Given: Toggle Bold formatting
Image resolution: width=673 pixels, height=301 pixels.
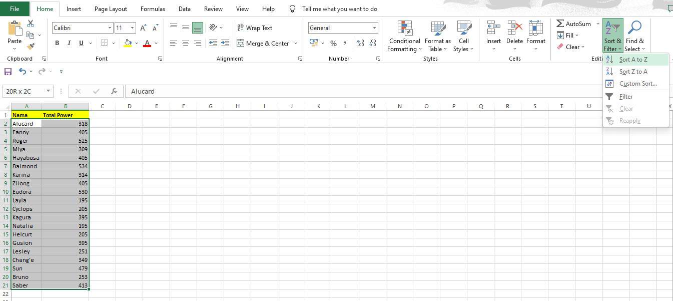Looking at the screenshot, I should pos(57,44).
